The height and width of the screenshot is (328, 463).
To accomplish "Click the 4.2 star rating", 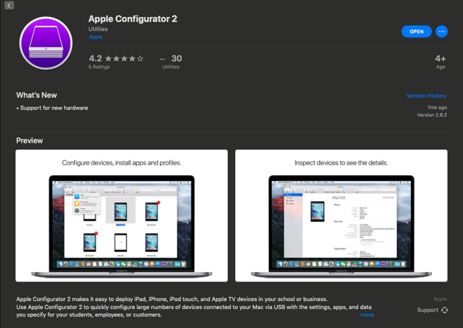I will (116, 59).
